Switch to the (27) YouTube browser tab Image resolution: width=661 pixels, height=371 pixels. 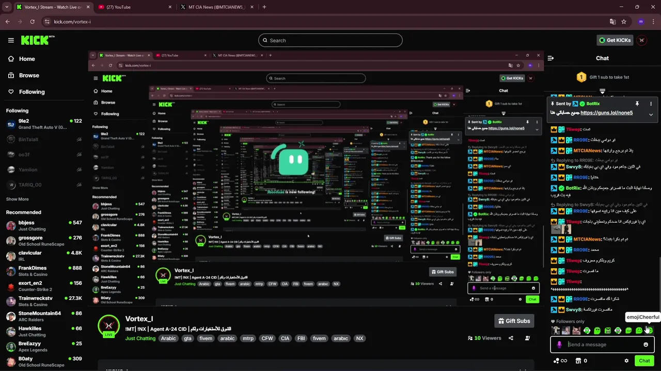click(x=134, y=7)
